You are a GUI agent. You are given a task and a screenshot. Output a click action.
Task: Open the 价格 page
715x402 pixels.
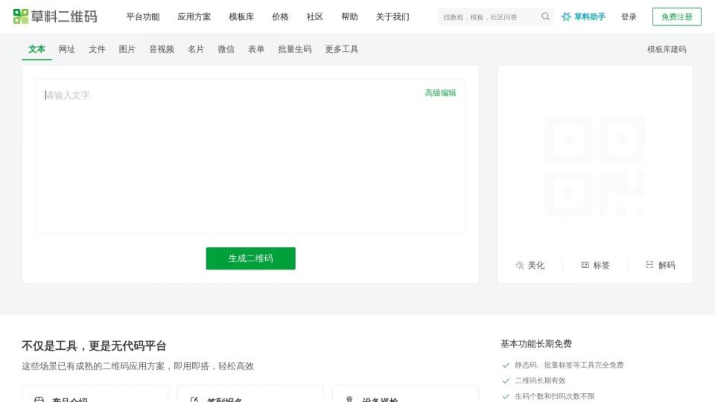pos(280,17)
